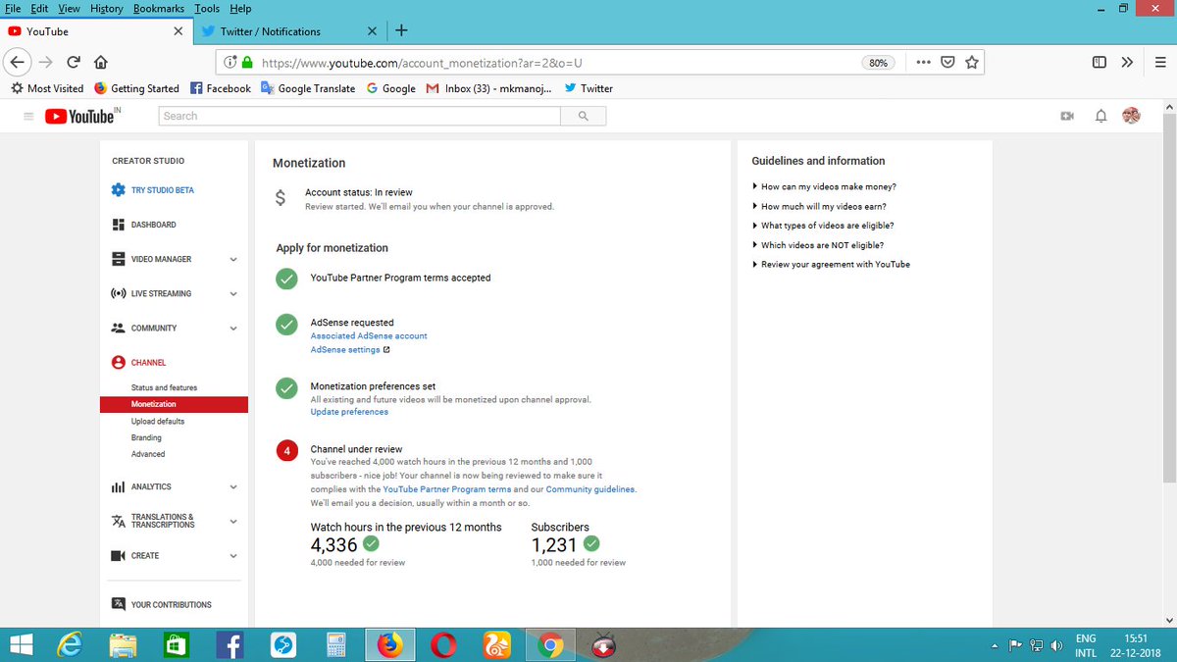Open the account avatar menu
This screenshot has height=662, width=1177.
coord(1131,116)
